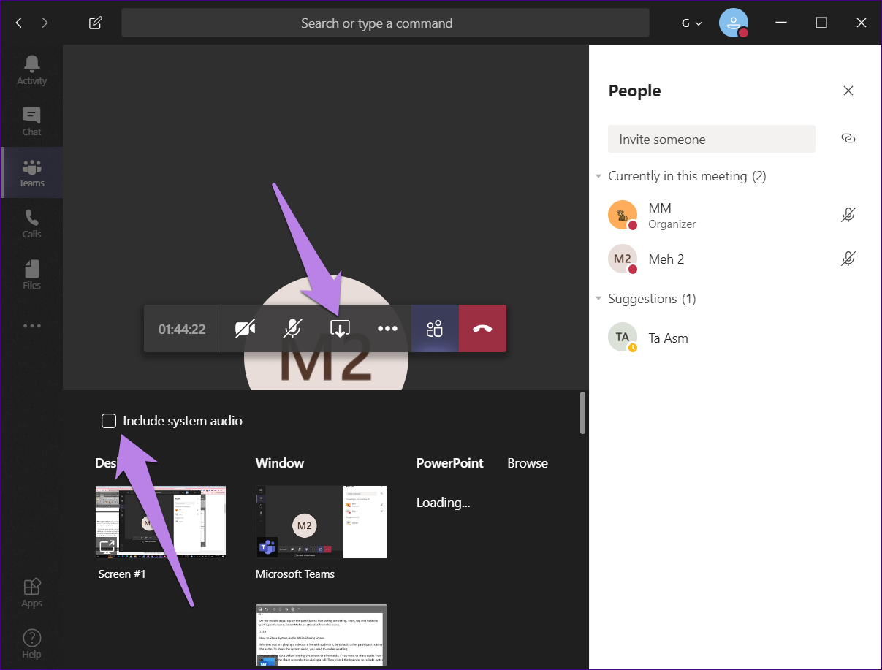Collapse the Suggestions section
The image size is (882, 670).
coord(598,299)
